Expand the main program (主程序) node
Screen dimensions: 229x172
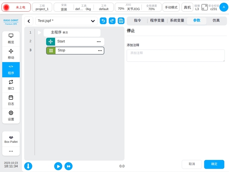click(39, 33)
